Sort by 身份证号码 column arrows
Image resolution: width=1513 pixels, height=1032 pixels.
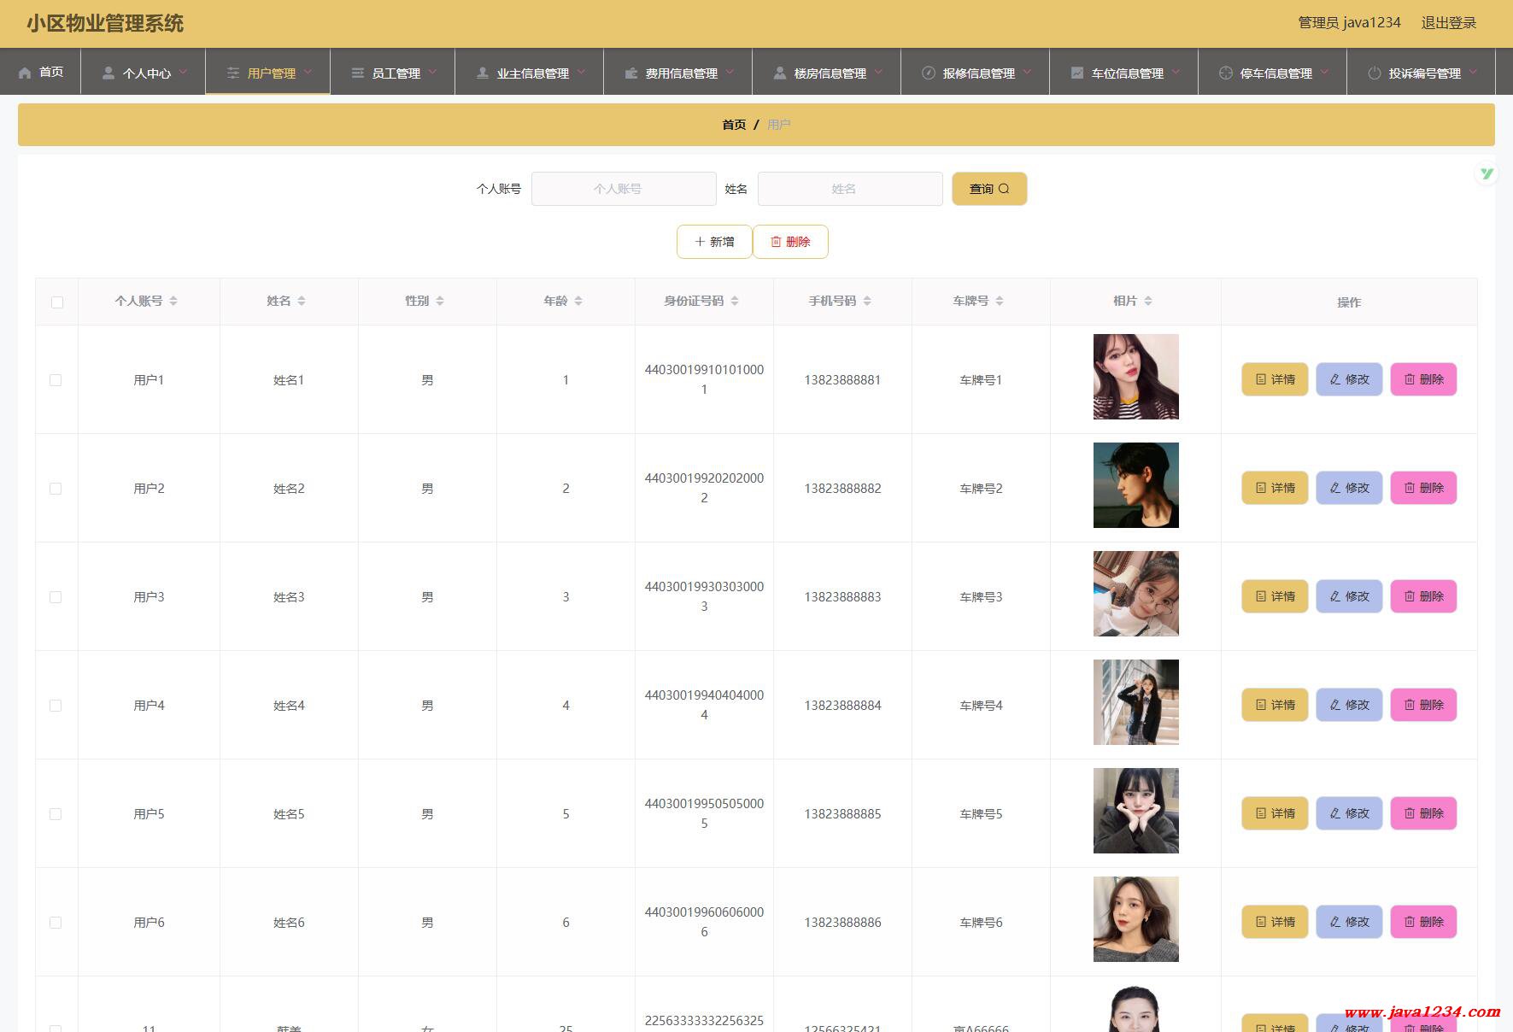(x=735, y=301)
